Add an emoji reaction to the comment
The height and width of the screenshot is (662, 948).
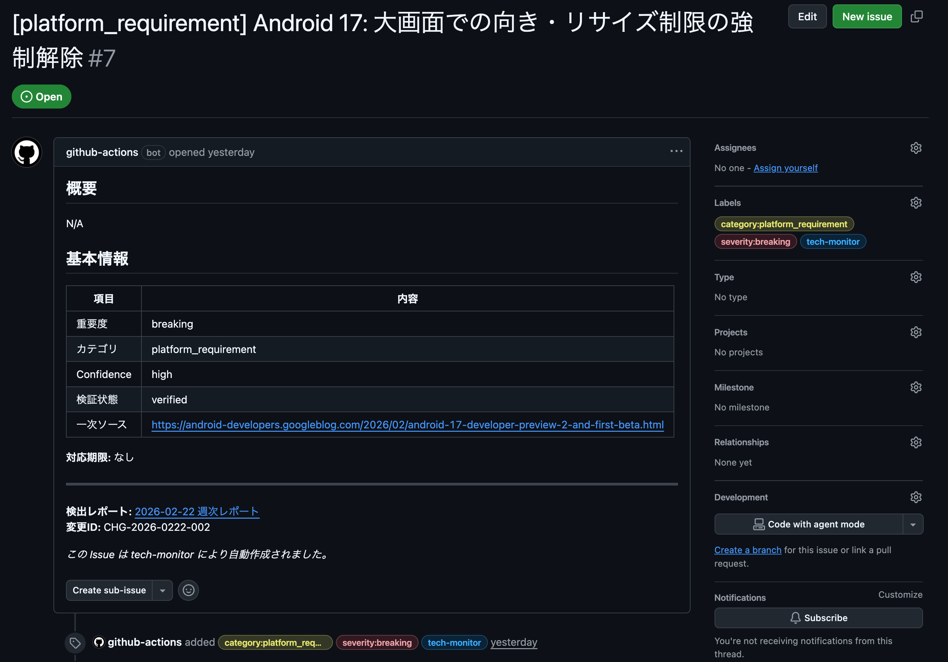[x=188, y=590]
